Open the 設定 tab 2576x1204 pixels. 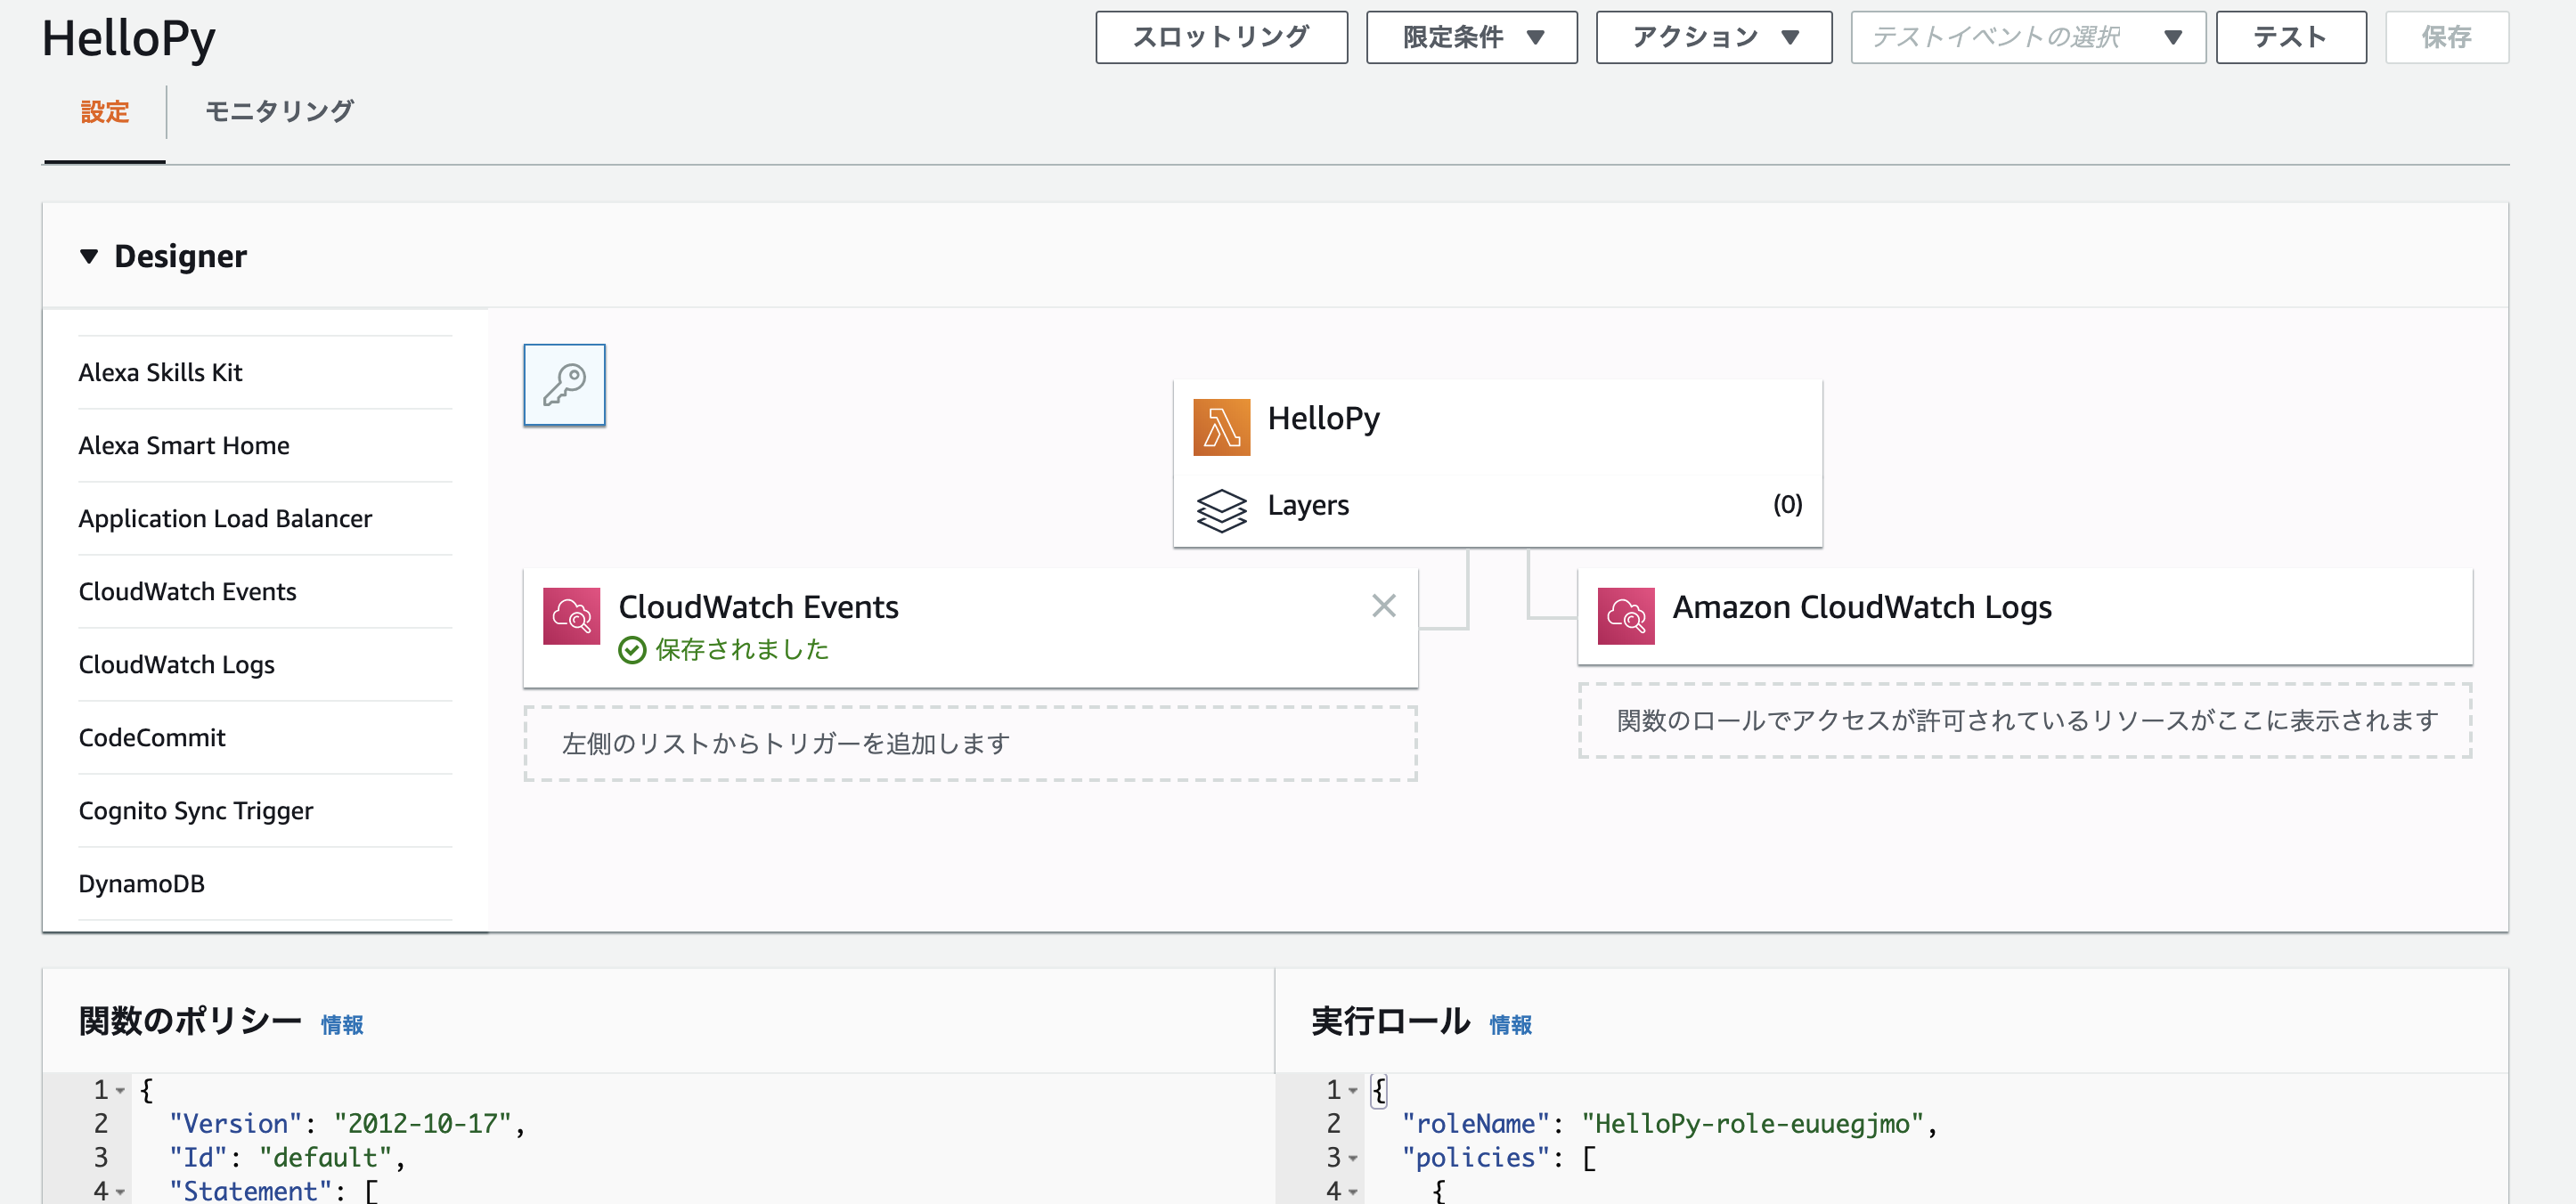point(105,112)
